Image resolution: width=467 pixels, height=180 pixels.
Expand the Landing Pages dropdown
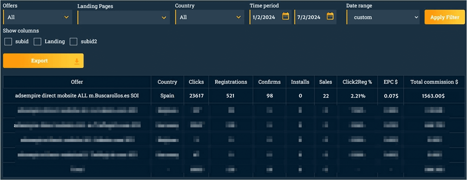coord(124,18)
